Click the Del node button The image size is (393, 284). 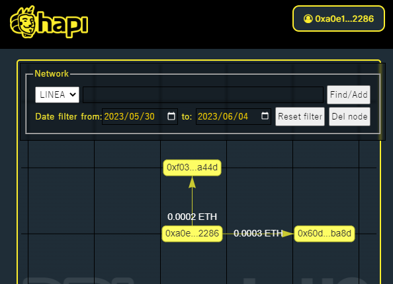point(349,117)
